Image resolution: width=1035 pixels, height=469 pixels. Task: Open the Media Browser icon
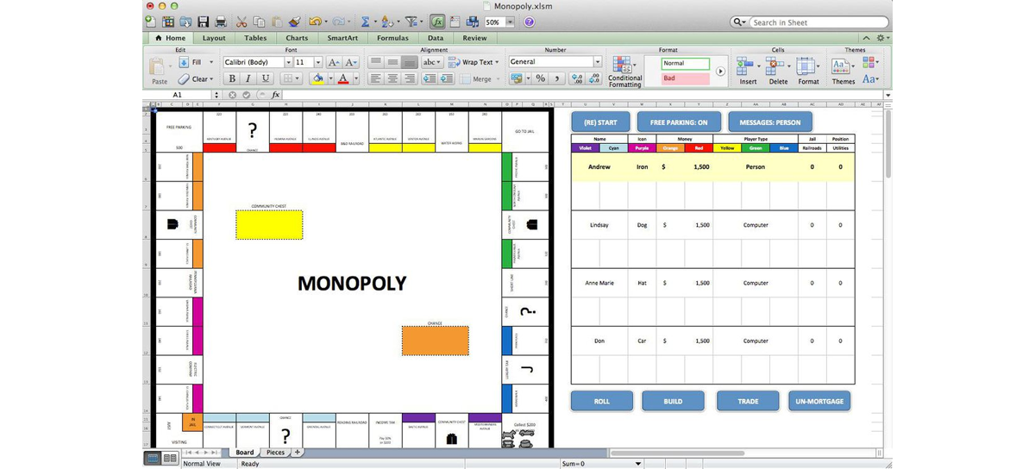coord(472,22)
